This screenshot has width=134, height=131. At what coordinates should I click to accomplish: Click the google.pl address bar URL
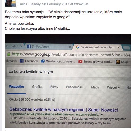click(71, 55)
